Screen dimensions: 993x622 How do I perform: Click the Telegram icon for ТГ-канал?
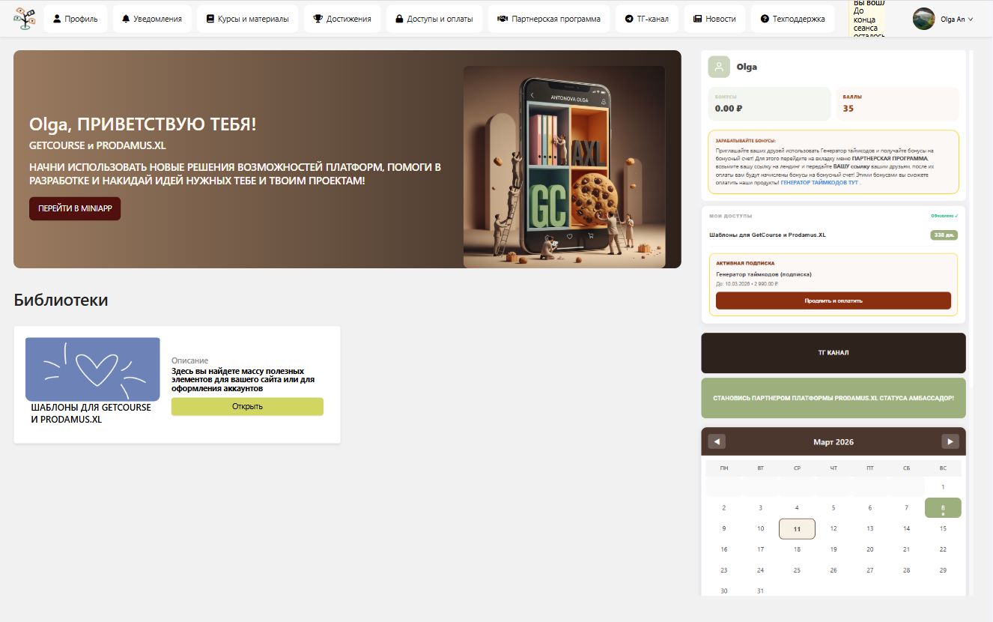coord(630,19)
